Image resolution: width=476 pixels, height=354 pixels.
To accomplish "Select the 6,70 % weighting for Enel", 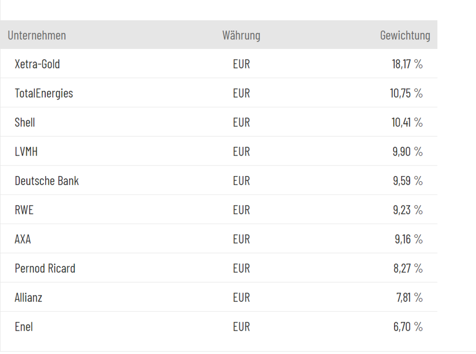I will (407, 327).
